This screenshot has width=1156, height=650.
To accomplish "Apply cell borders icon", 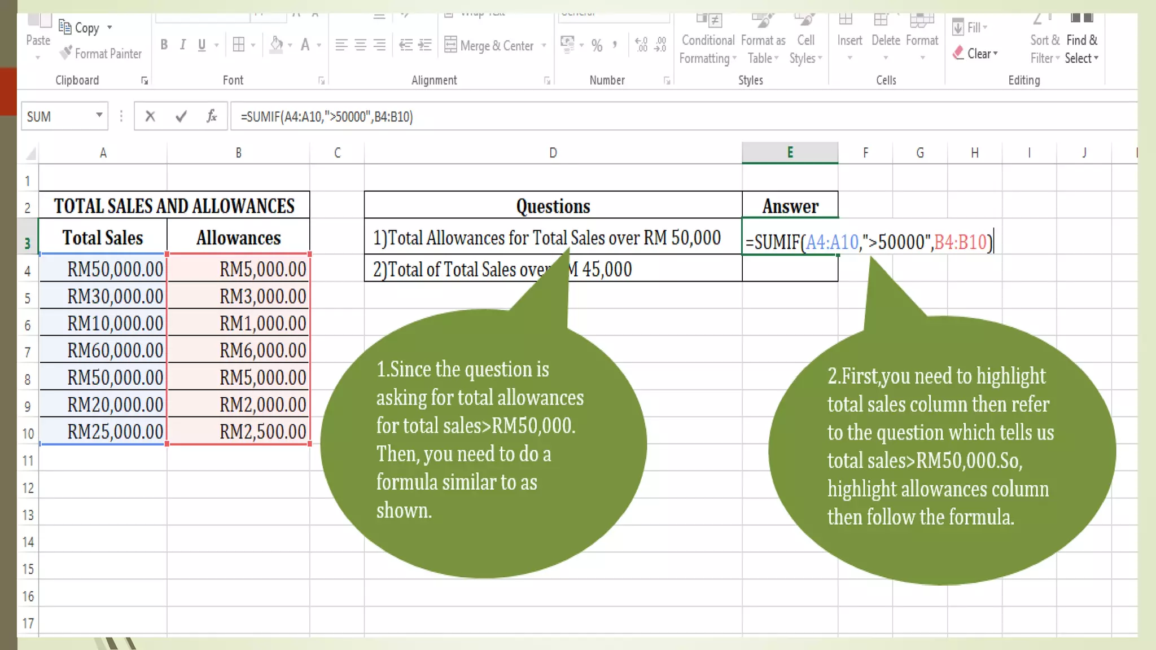I will pyautogui.click(x=239, y=45).
